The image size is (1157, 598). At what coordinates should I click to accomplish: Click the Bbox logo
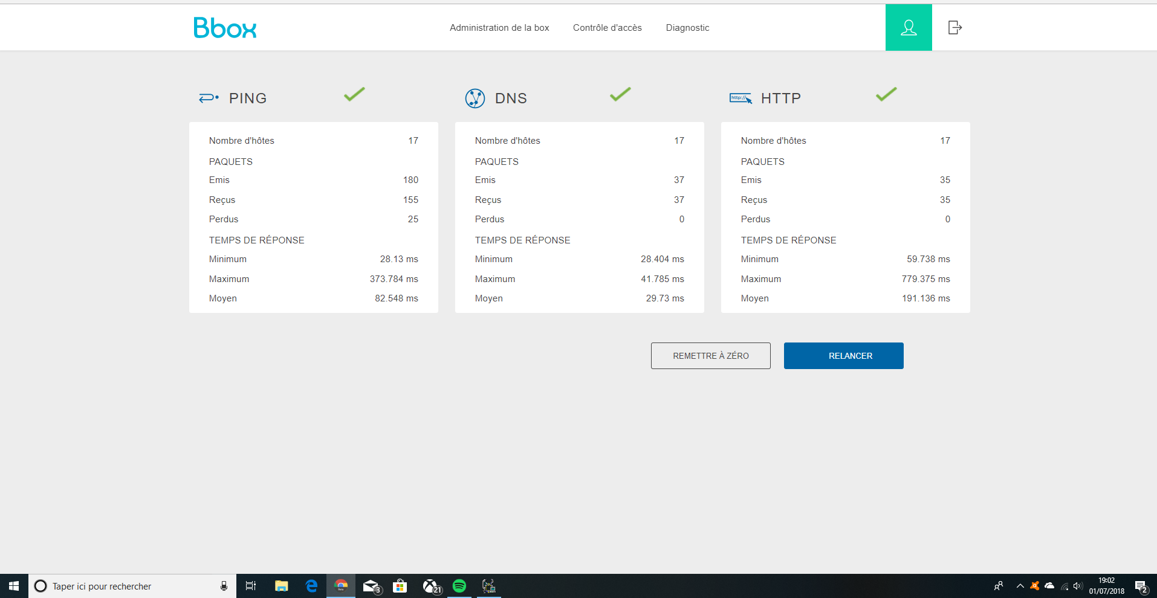tap(225, 28)
